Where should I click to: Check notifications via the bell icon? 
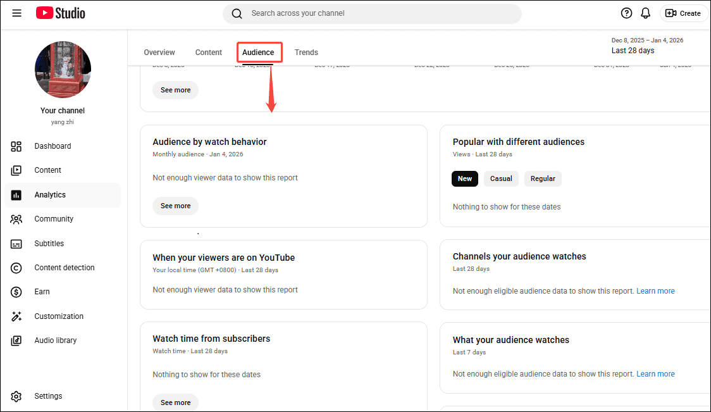645,13
